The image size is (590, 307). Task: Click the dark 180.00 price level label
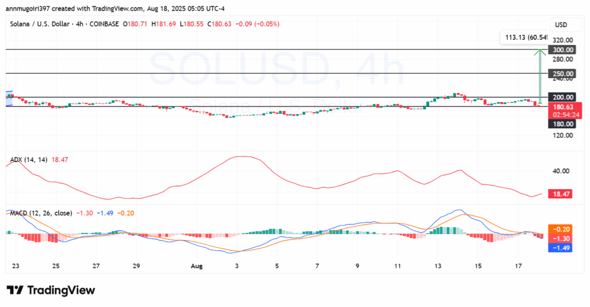pos(562,124)
